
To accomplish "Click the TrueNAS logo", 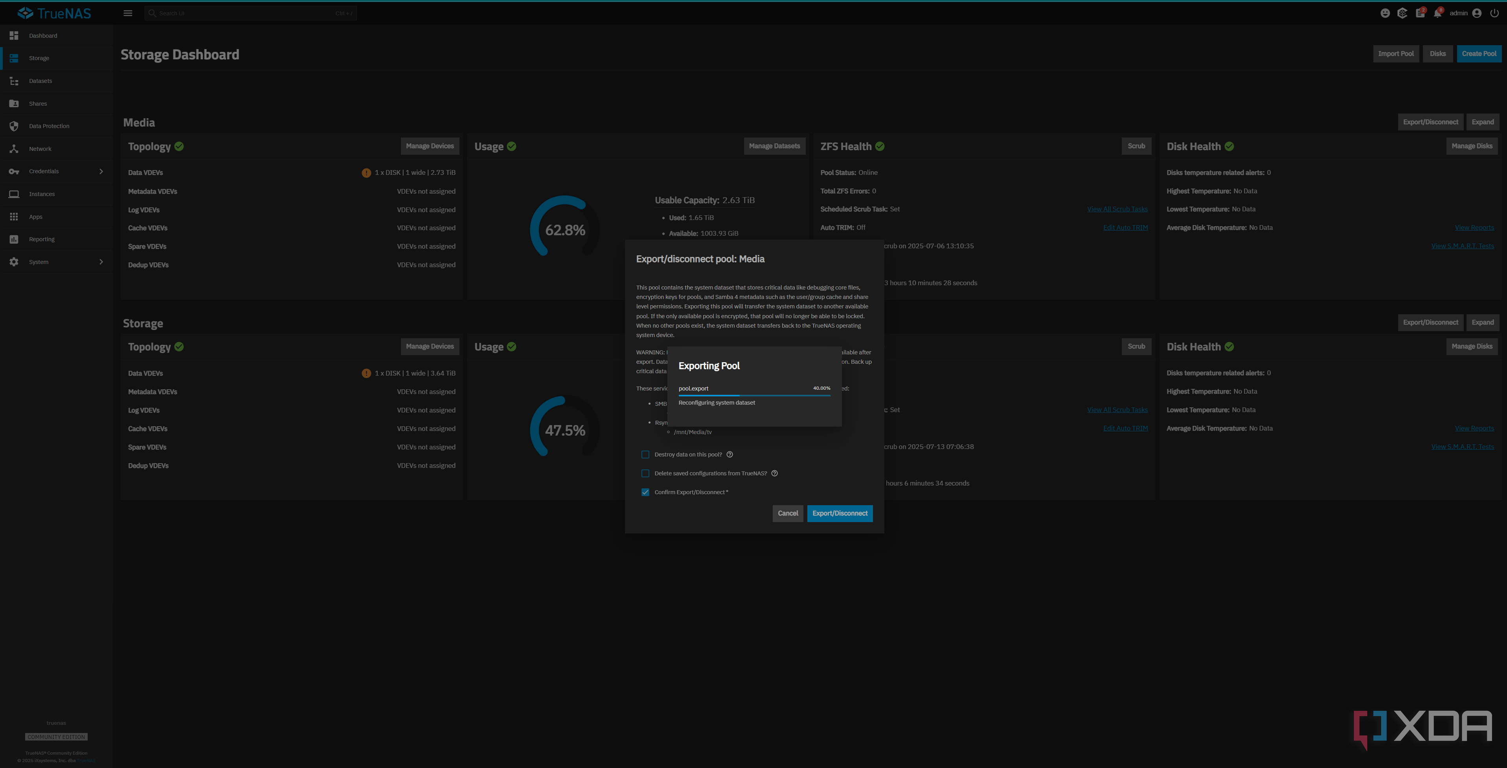I will click(x=54, y=13).
